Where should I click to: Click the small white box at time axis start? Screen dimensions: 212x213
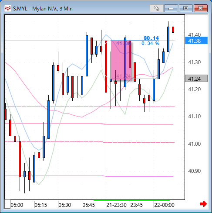(x=7, y=204)
